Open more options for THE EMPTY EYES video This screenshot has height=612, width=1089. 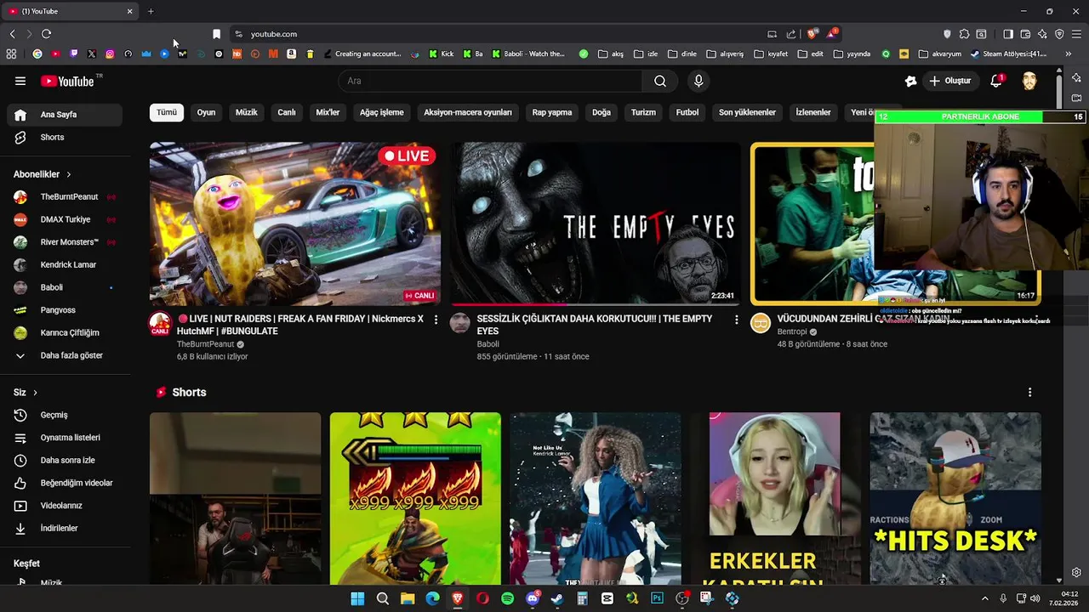737,320
